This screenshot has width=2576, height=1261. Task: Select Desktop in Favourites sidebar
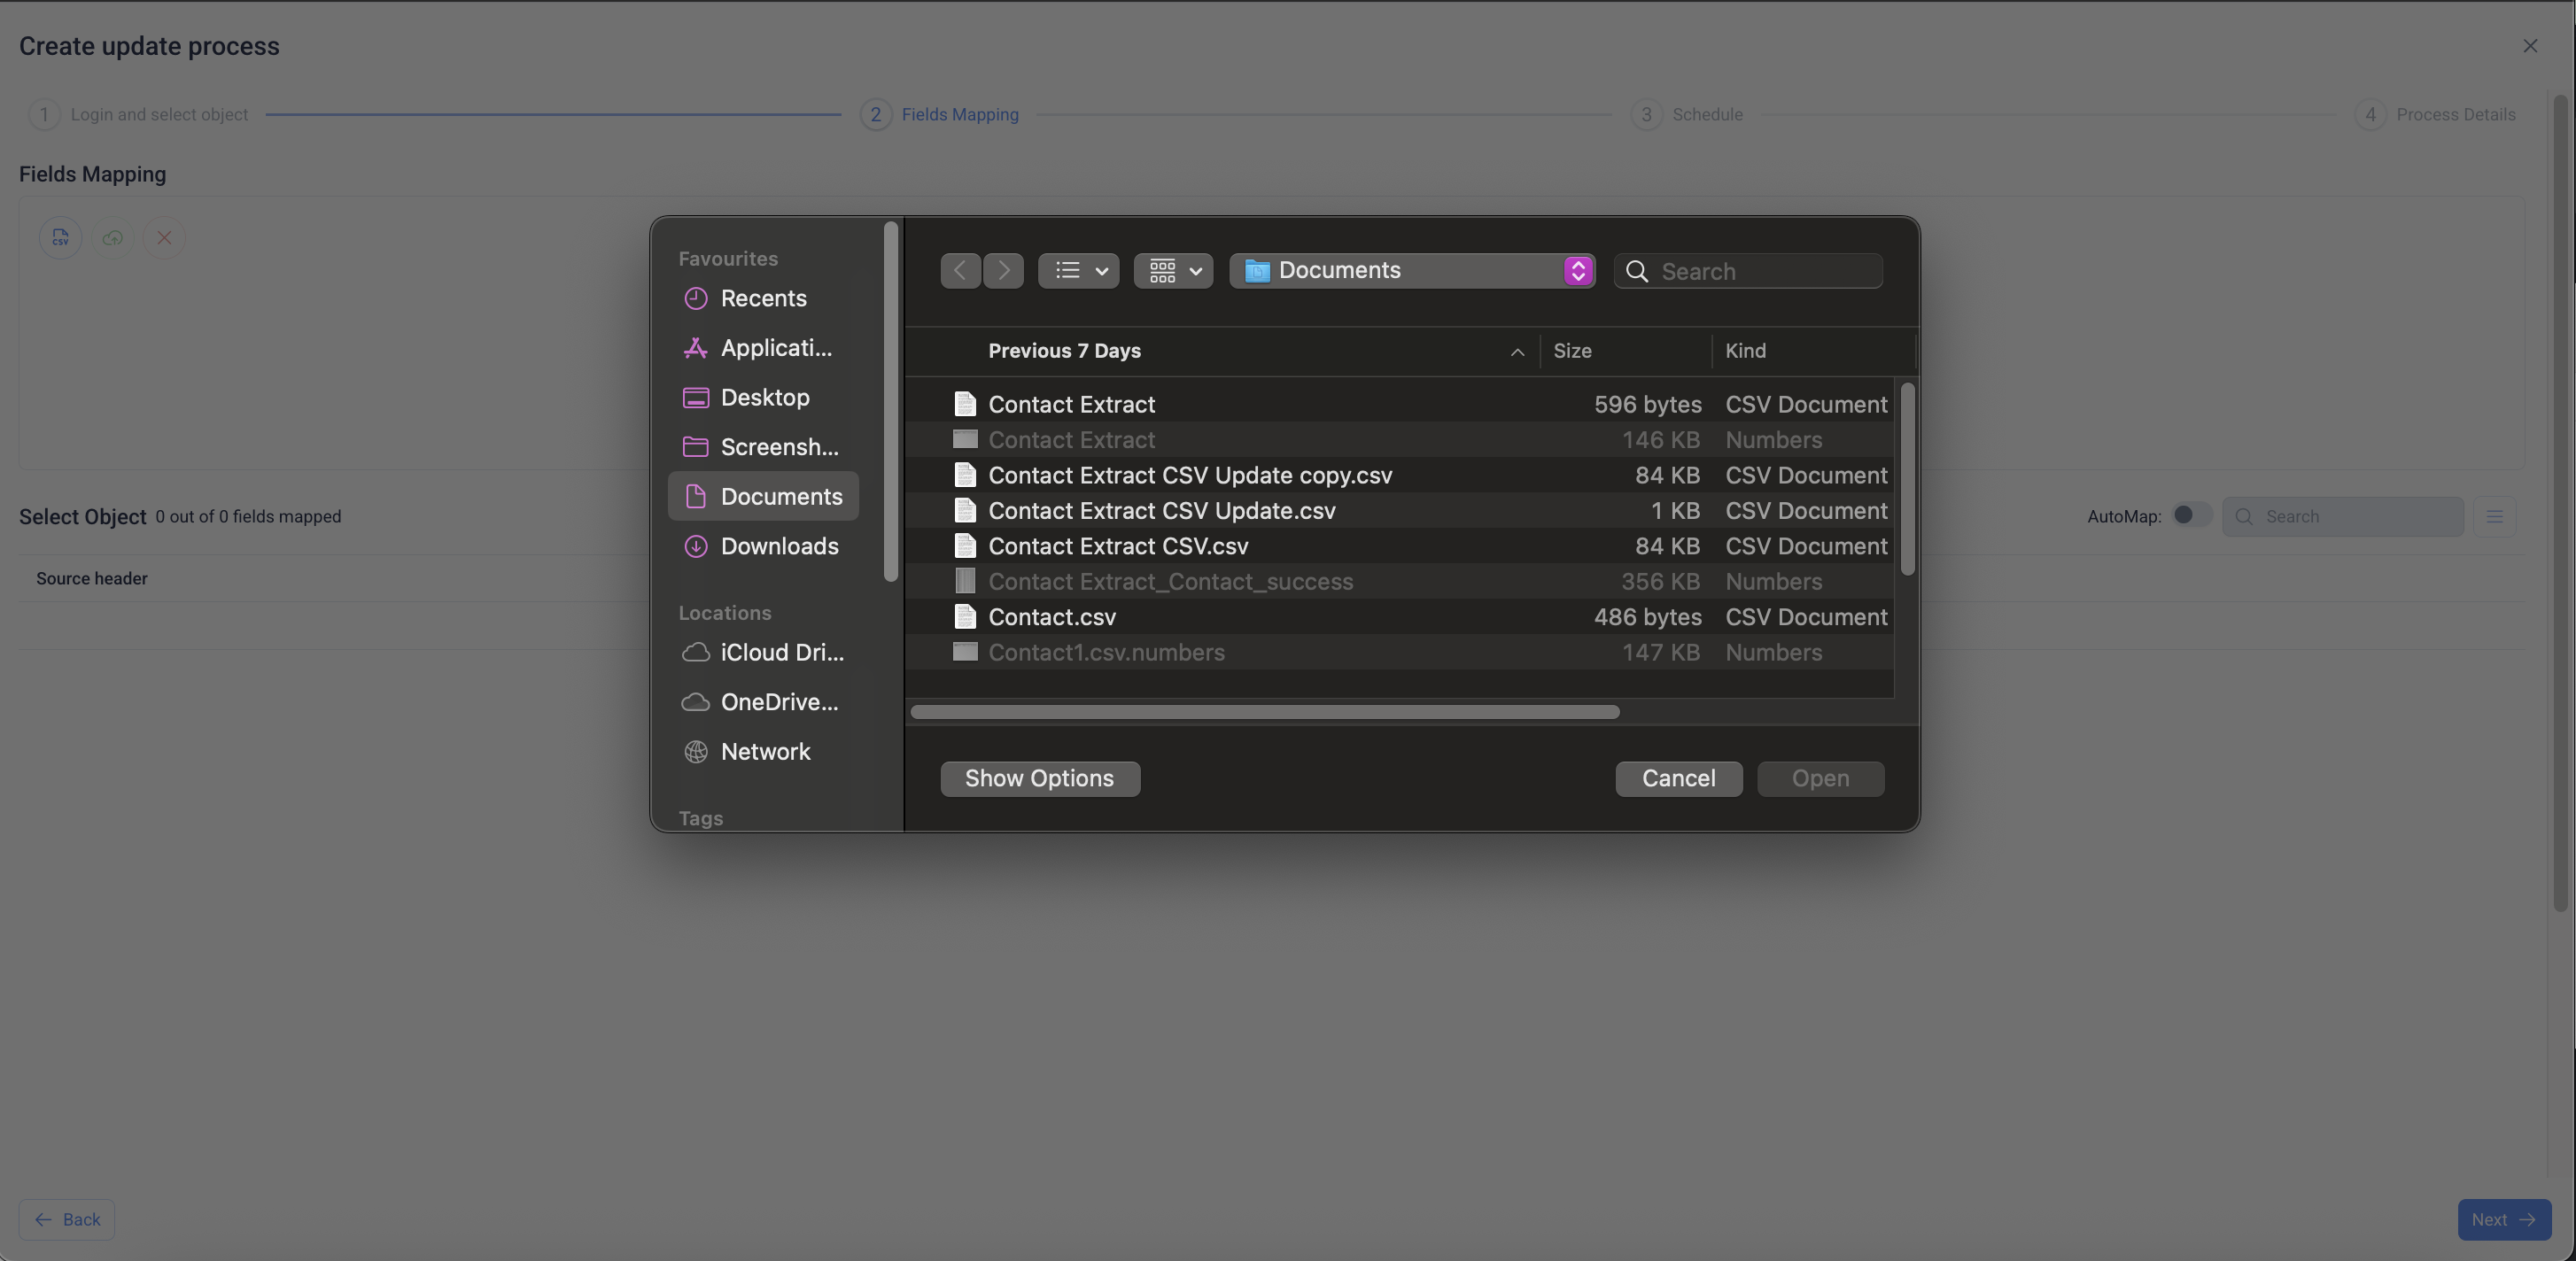point(764,398)
